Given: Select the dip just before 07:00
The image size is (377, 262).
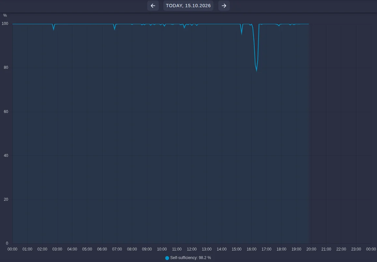Looking at the screenshot, I should (115, 29).
